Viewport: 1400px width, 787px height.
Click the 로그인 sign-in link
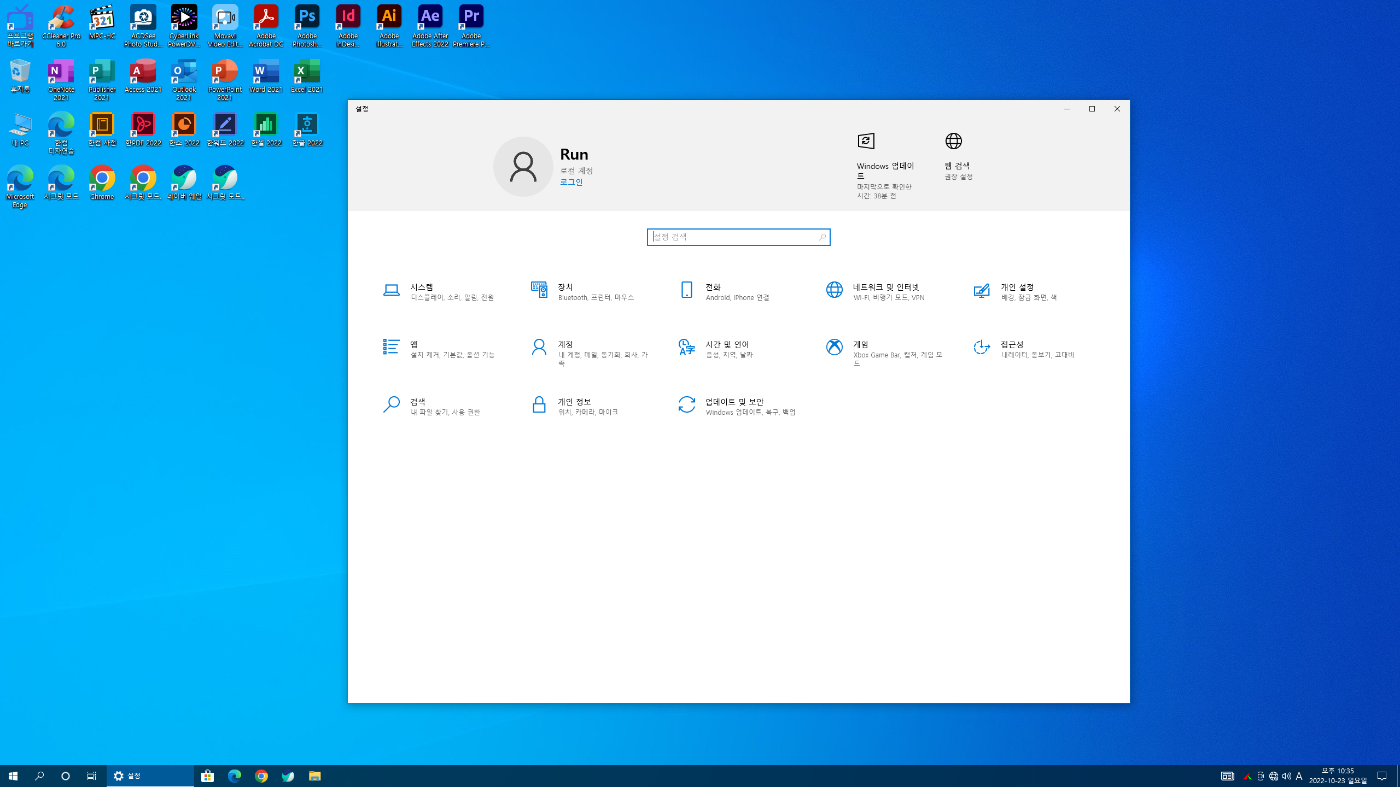click(571, 183)
